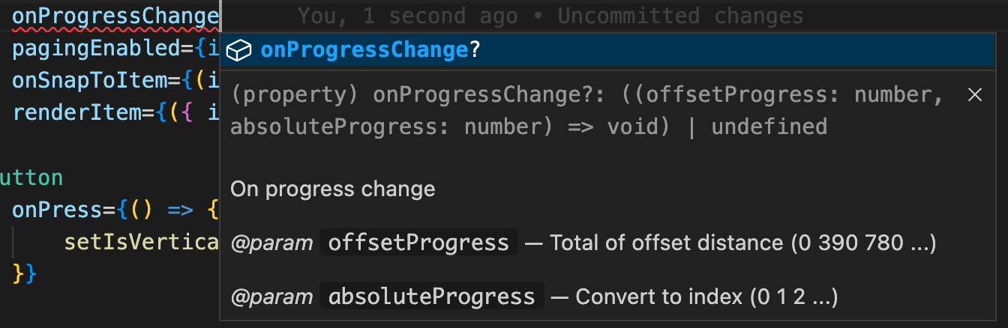The width and height of the screenshot is (1008, 328).
Task: Click the closing double braces line
Action: point(25,273)
